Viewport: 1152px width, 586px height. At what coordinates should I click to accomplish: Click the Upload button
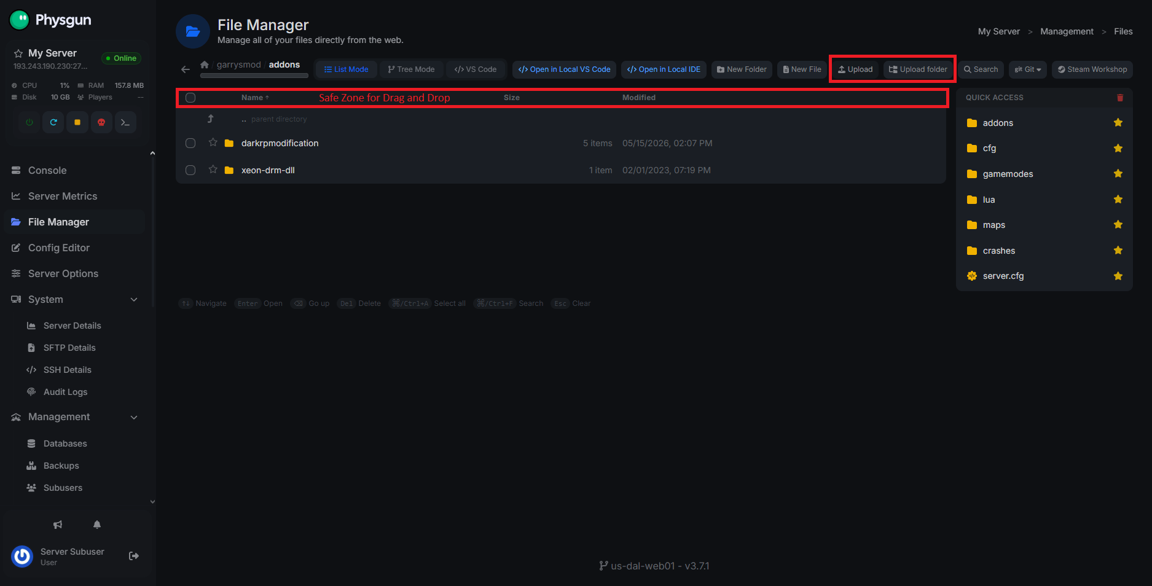855,69
